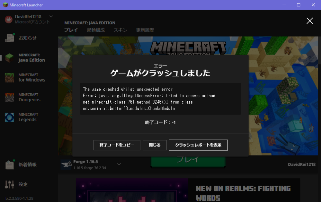Click the Forge anvil installation icon

click(x=66, y=164)
